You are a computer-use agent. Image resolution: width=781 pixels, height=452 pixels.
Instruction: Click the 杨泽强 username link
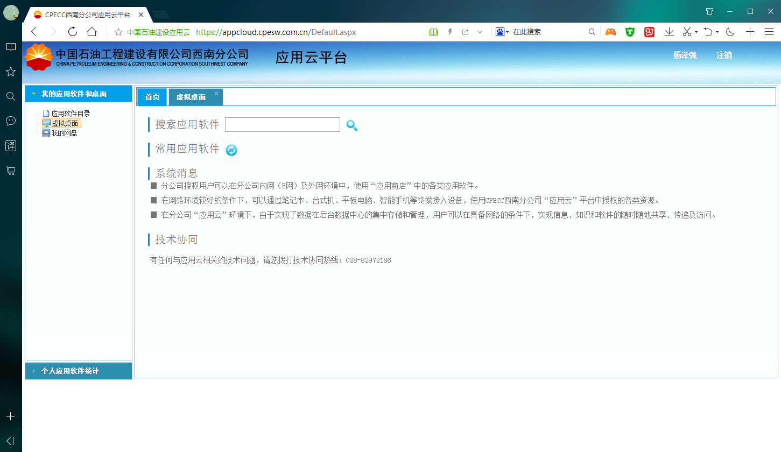[685, 55]
